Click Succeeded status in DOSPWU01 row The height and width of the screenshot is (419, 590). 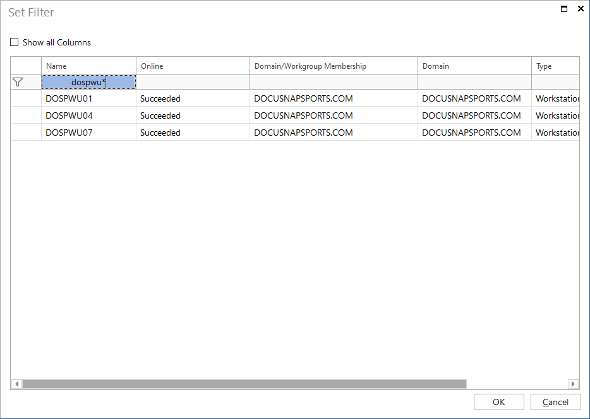click(160, 98)
